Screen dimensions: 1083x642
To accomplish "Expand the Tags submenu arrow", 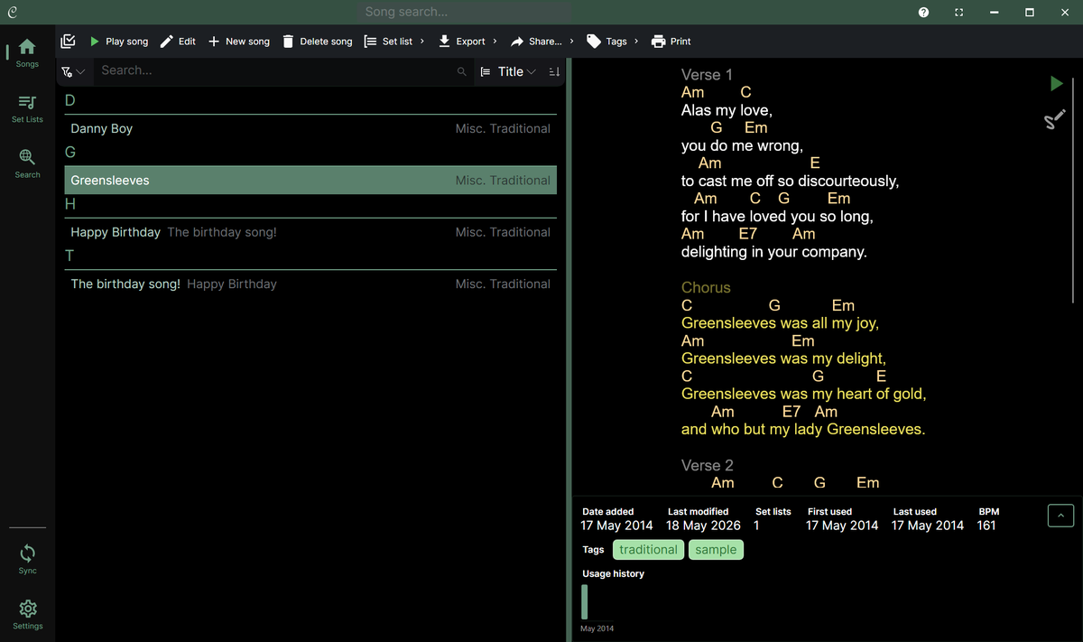I will [636, 42].
